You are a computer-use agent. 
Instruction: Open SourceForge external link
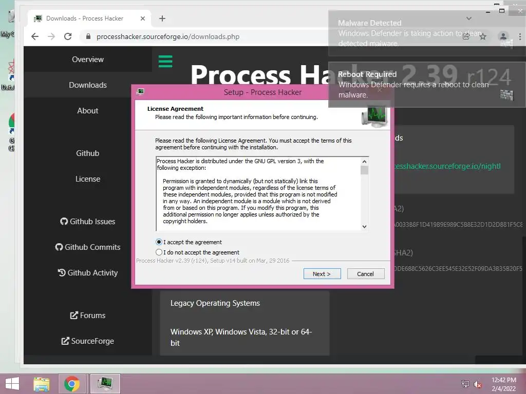pos(87,341)
